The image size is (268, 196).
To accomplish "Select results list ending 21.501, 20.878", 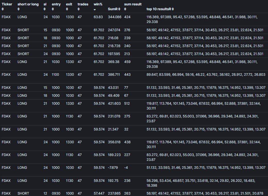I will coord(205,193).
